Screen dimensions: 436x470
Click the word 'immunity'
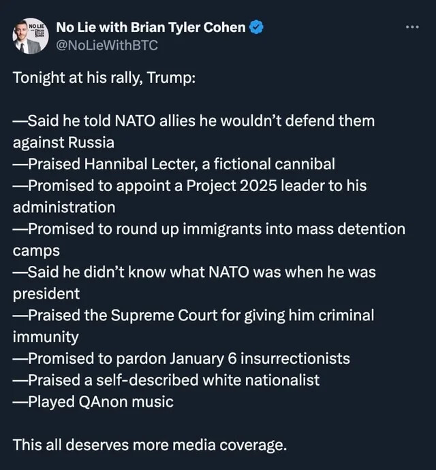tap(46, 337)
